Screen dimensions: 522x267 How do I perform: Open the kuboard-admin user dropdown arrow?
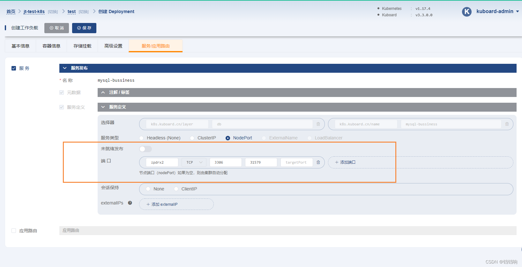tap(518, 11)
